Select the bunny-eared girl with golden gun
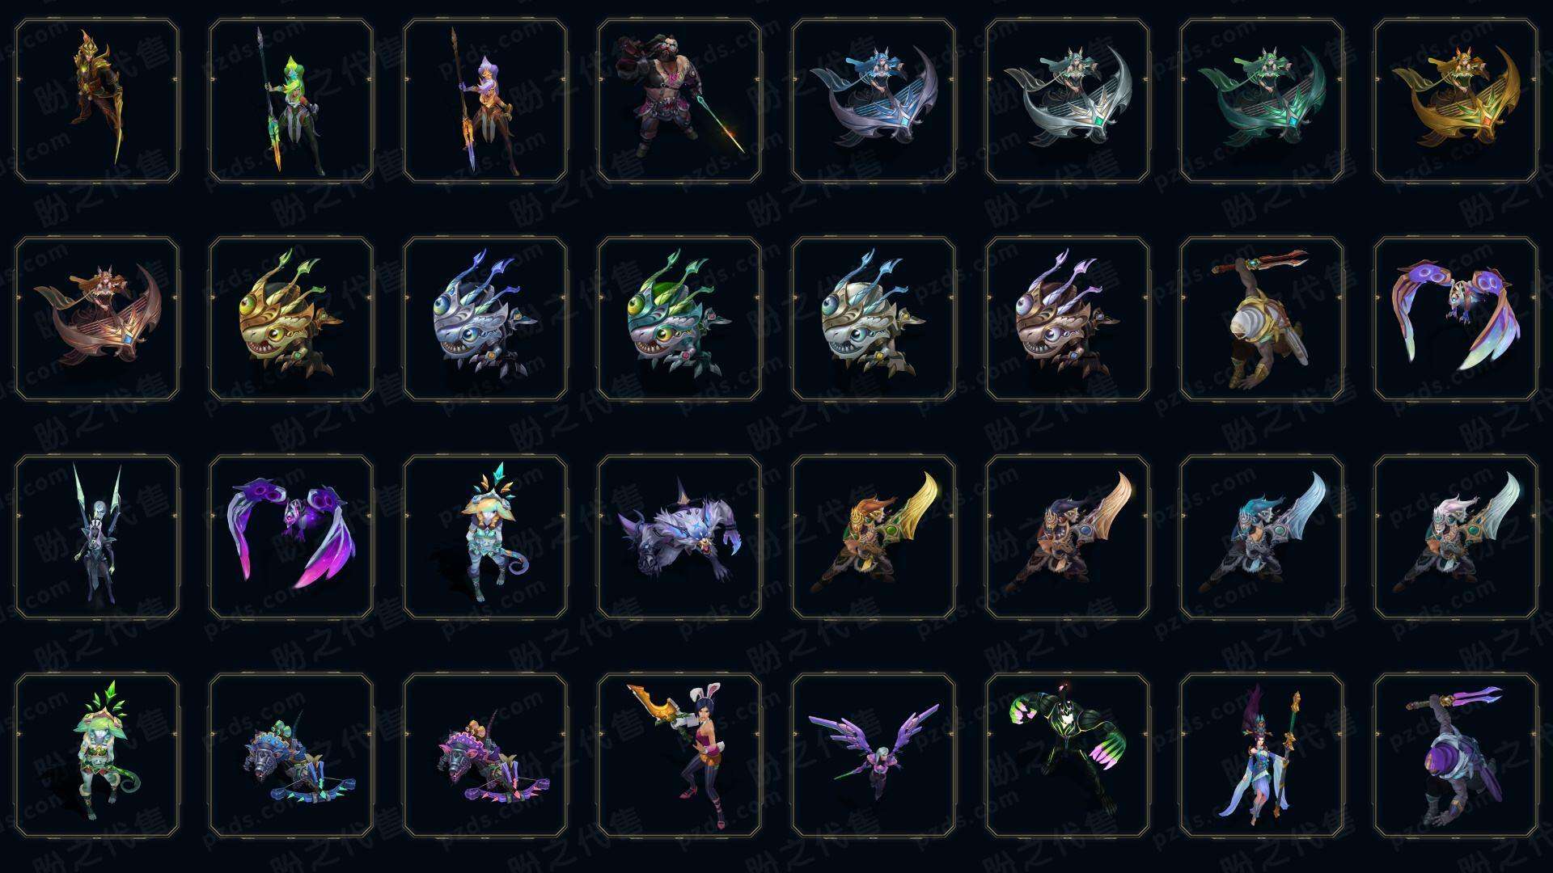 click(x=679, y=756)
